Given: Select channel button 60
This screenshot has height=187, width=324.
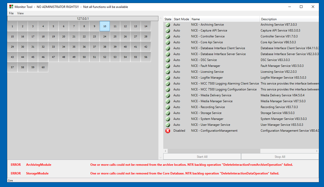Looking at the screenshot, I should click(x=43, y=67).
